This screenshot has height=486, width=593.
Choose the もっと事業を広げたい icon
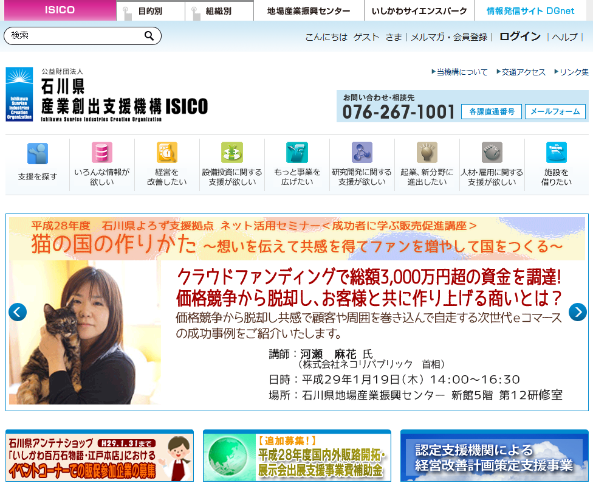click(297, 153)
